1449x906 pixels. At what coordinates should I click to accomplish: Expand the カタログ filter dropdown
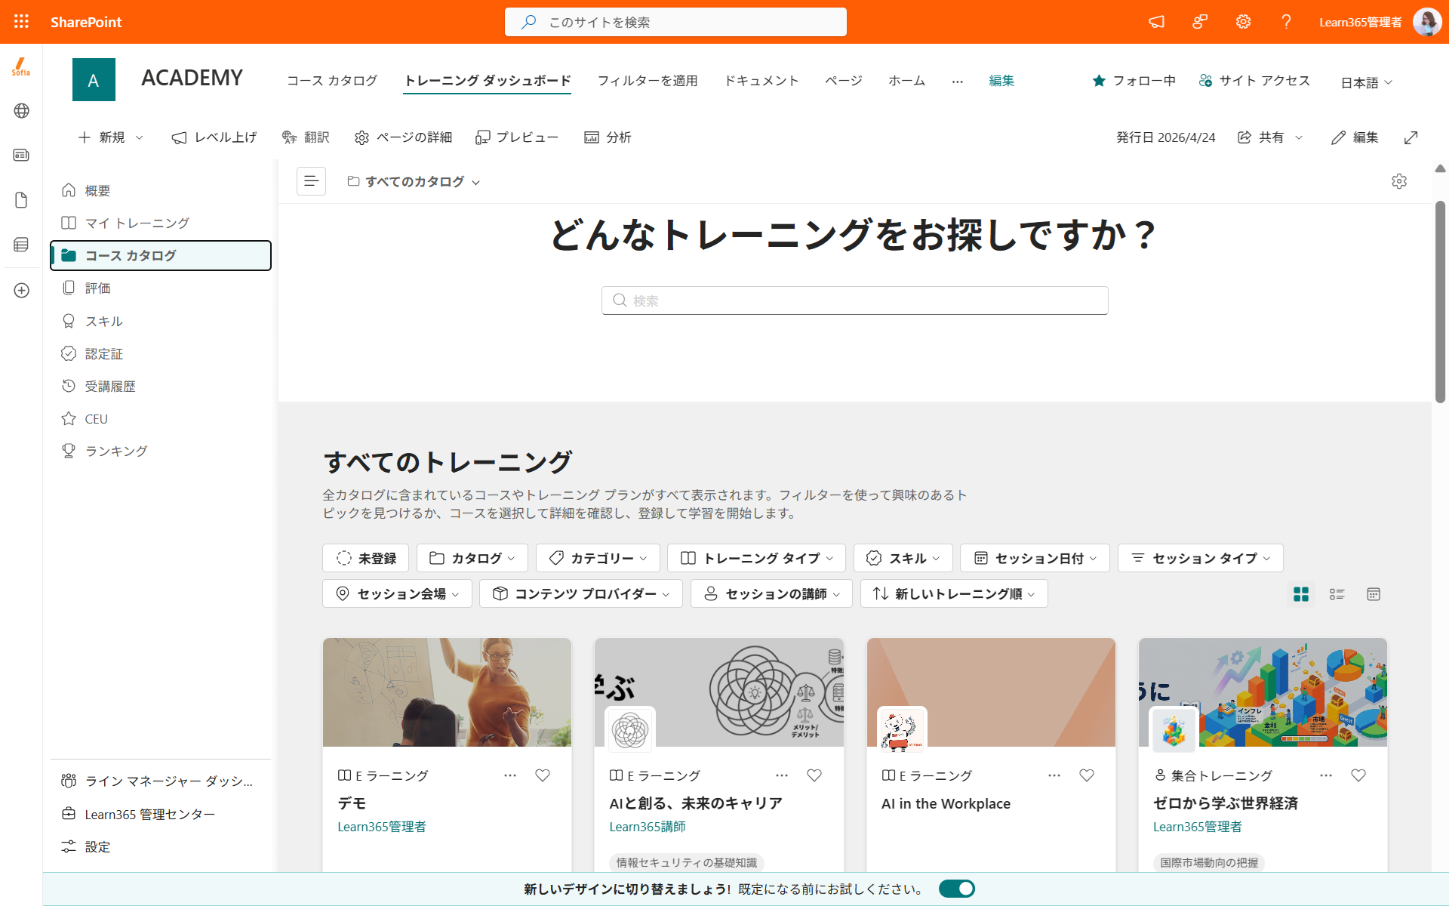[x=472, y=558]
